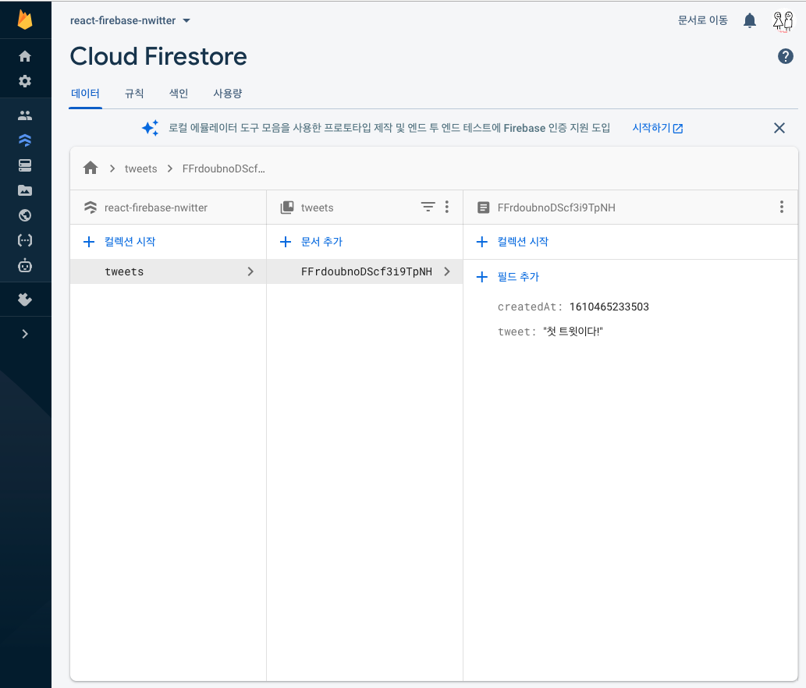Select FFrdoubnoDScf3i9TpNH document row
Screen dimensions: 806x688
(365, 271)
